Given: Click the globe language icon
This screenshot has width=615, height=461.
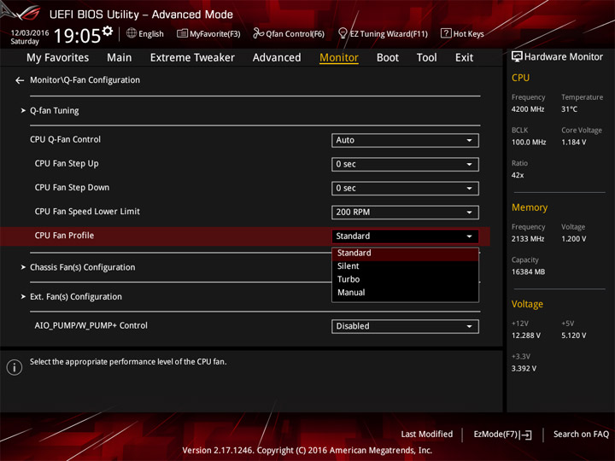Looking at the screenshot, I should coord(132,33).
